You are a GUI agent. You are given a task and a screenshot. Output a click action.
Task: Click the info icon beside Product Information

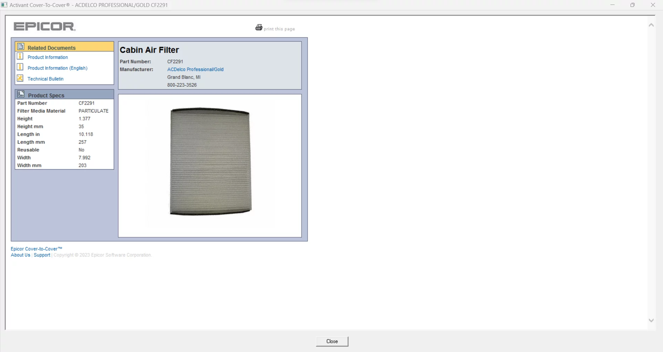pyautogui.click(x=20, y=57)
